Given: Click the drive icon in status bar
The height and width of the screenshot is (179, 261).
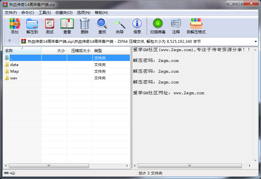Looking at the screenshot, I should 6,173.
